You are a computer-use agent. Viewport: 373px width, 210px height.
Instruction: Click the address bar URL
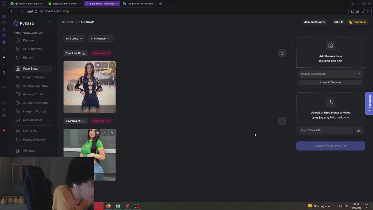54,11
